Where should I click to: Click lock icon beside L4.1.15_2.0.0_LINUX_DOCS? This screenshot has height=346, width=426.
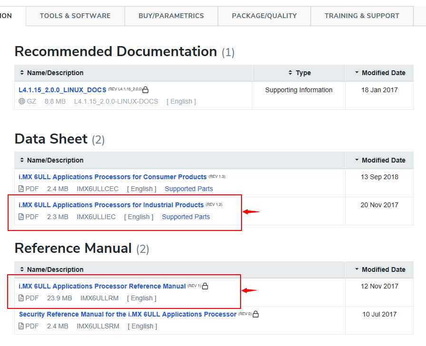[145, 90]
